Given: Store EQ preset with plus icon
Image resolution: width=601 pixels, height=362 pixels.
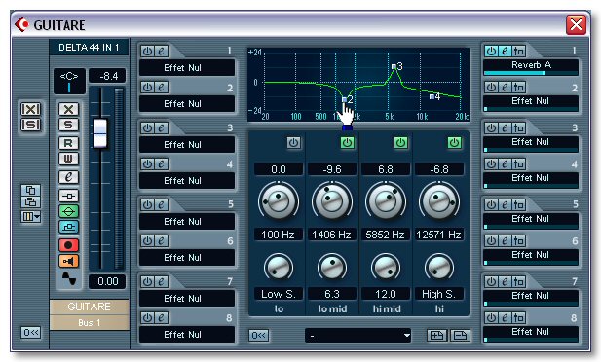Looking at the screenshot, I should tap(437, 336).
